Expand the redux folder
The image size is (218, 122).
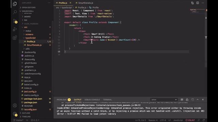click(28, 31)
